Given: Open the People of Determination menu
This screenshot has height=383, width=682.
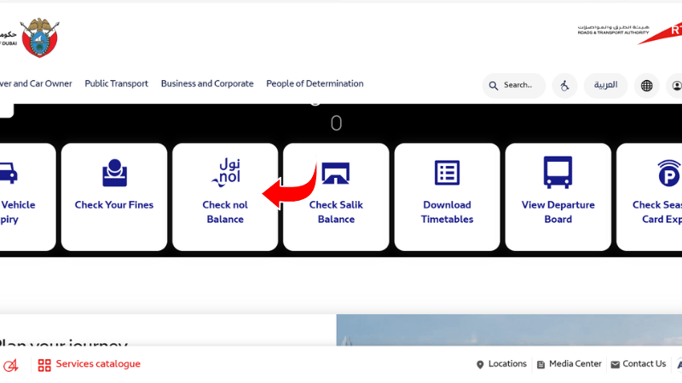Looking at the screenshot, I should [315, 83].
